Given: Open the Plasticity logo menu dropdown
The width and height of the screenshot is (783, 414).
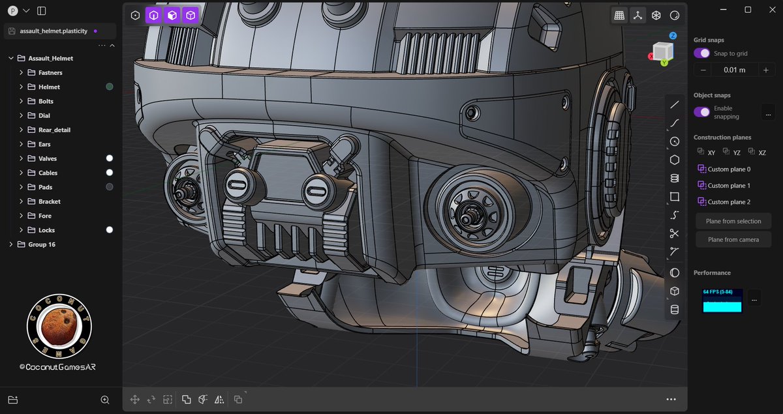Looking at the screenshot, I should (18, 10).
